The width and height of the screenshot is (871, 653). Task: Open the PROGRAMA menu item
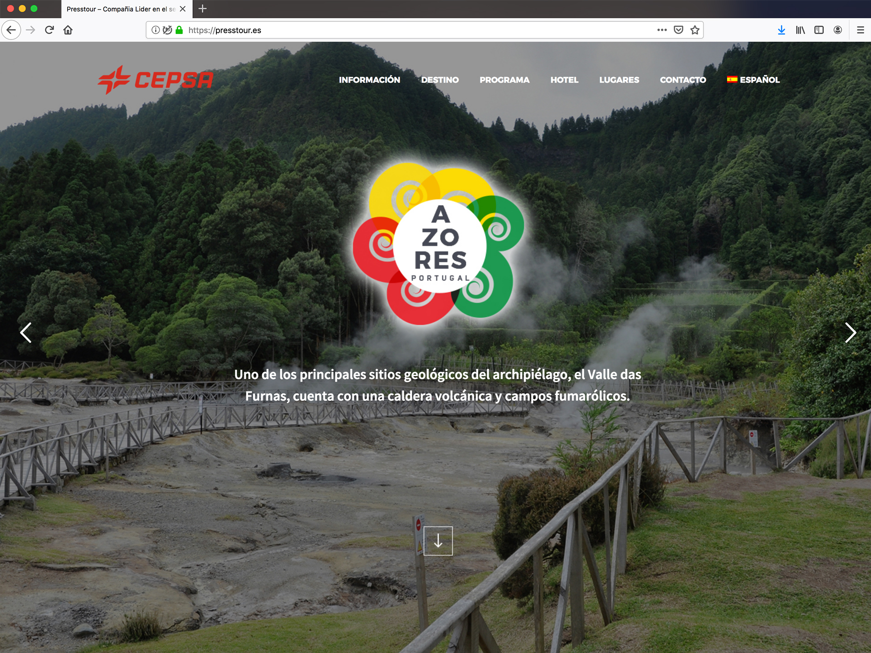click(x=504, y=80)
